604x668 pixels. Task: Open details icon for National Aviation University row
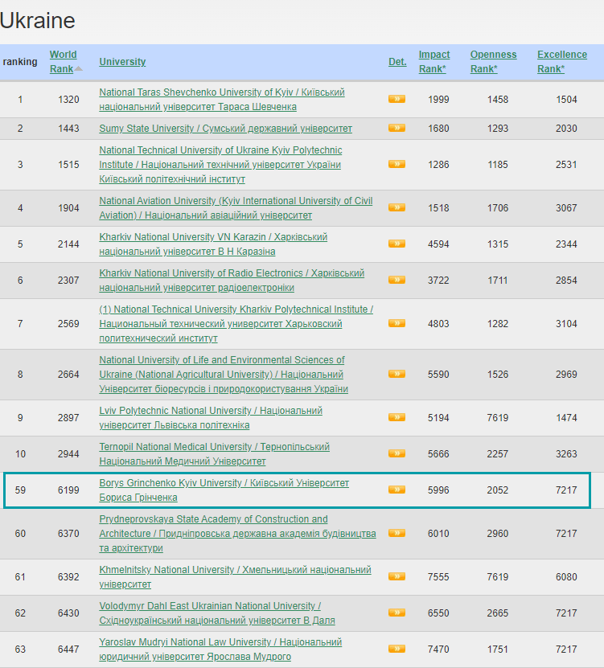pos(397,207)
